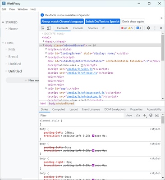
Task: Open the Properties tab
Action: point(136,109)
